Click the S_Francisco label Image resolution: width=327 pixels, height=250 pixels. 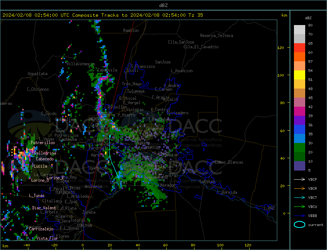pyautogui.click(x=143, y=66)
